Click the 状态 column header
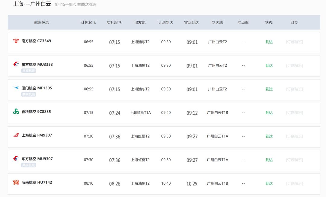 pos(269,23)
